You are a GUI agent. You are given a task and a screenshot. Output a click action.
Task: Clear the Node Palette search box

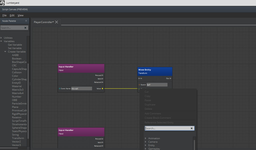click(25, 28)
